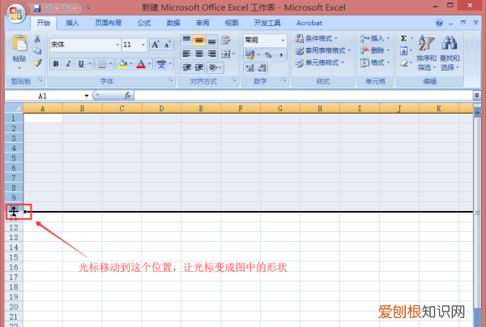Switch to 审阅 ribbon tab

coord(202,23)
